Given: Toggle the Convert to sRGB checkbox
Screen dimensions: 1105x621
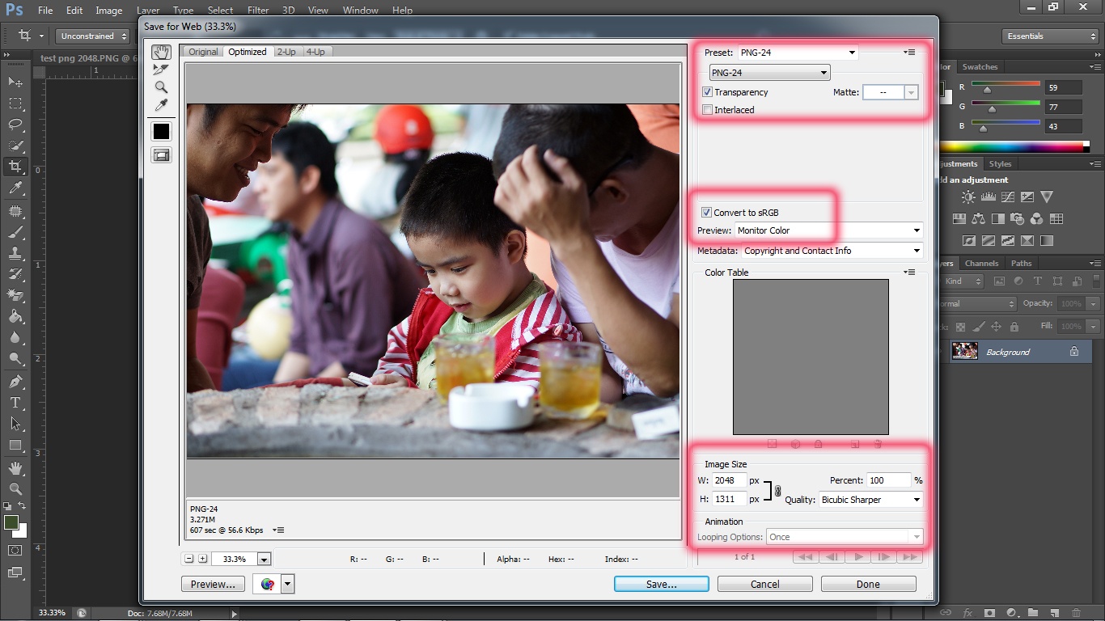Looking at the screenshot, I should tap(708, 213).
